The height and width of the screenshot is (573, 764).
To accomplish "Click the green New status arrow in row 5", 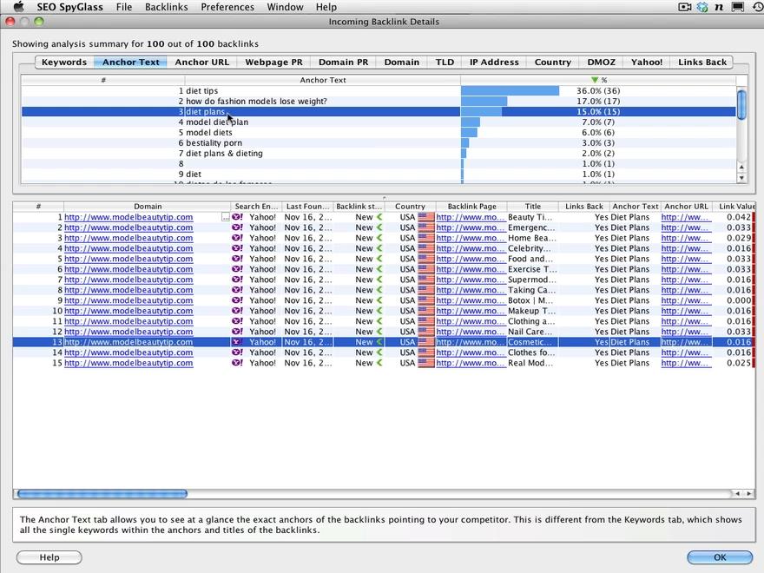I will pyautogui.click(x=379, y=259).
